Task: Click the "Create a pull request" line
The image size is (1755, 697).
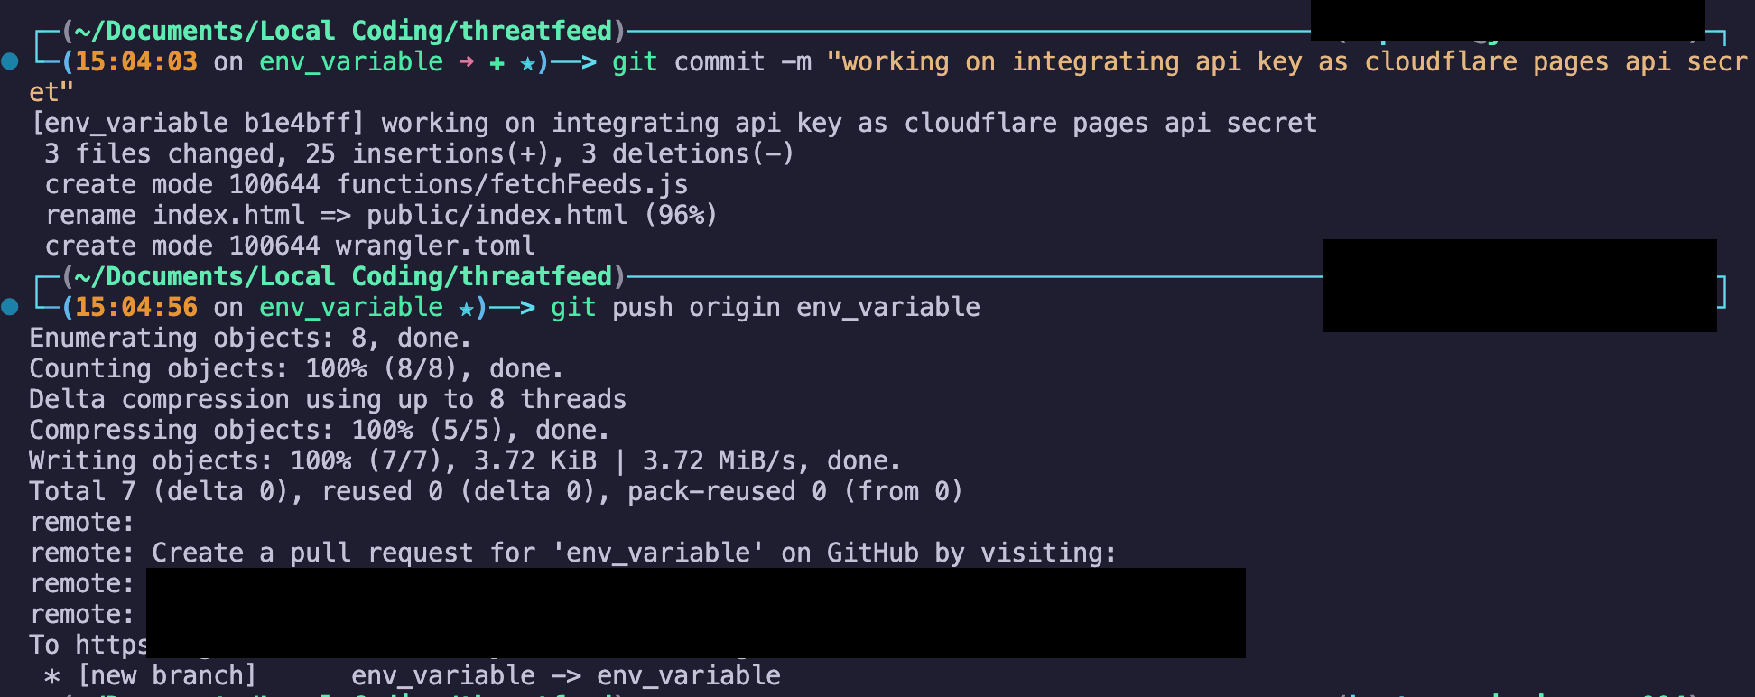Action: tap(634, 553)
